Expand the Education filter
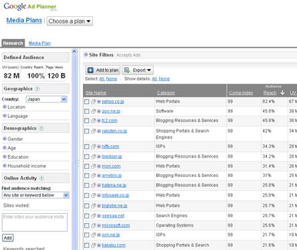Viewport: 297px width, 250px height. click(x=5, y=157)
